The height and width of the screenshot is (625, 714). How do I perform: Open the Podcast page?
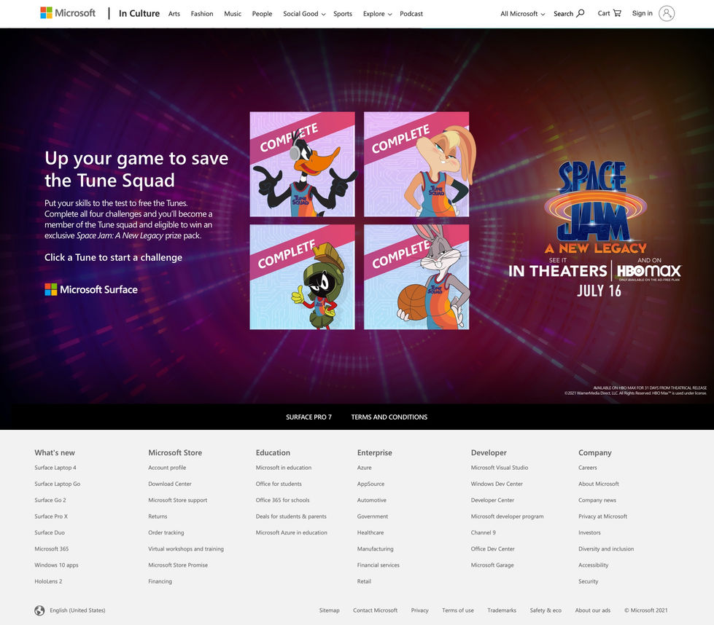tap(411, 14)
